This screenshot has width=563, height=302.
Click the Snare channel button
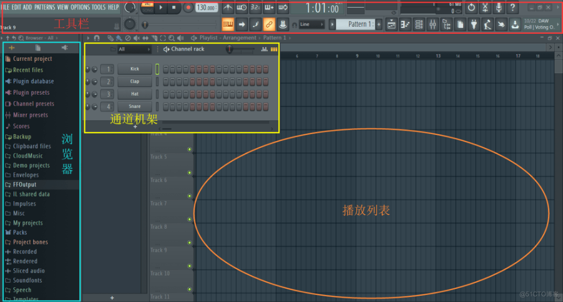pos(135,107)
